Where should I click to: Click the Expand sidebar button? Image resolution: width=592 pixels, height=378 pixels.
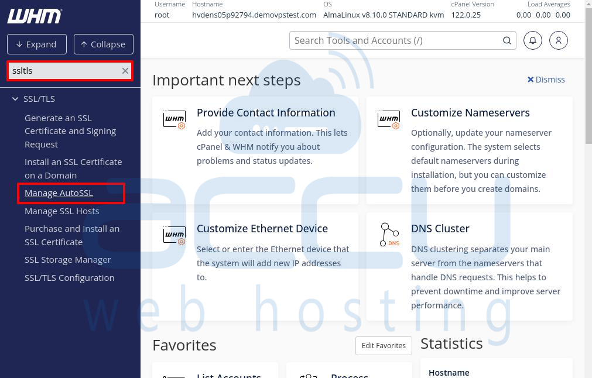(x=36, y=44)
